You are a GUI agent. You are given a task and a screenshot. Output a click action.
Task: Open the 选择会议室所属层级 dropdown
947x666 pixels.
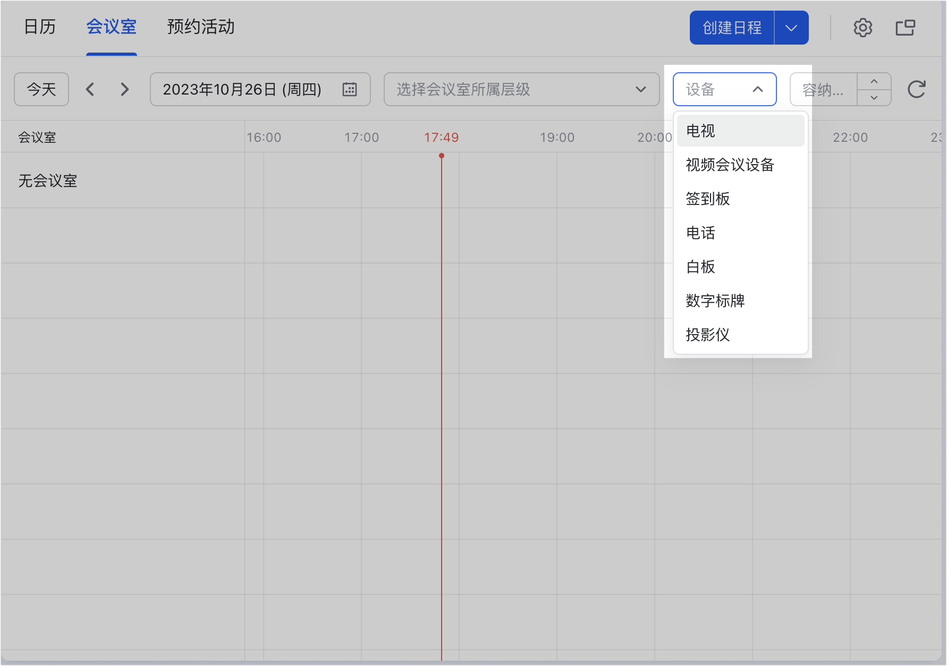click(521, 89)
